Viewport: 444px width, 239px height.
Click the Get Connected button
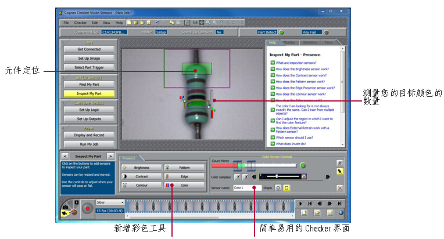tap(89, 49)
